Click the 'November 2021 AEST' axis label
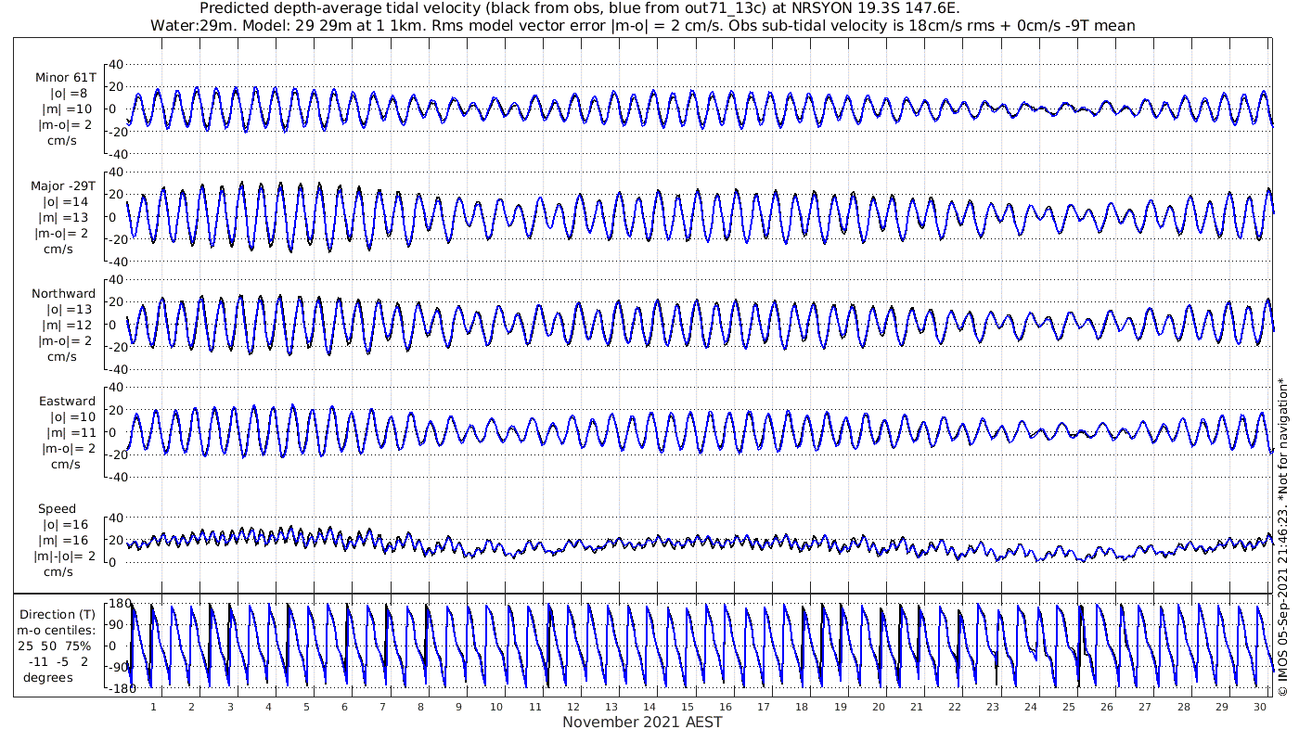Image resolution: width=1299 pixels, height=742 pixels. (x=642, y=722)
